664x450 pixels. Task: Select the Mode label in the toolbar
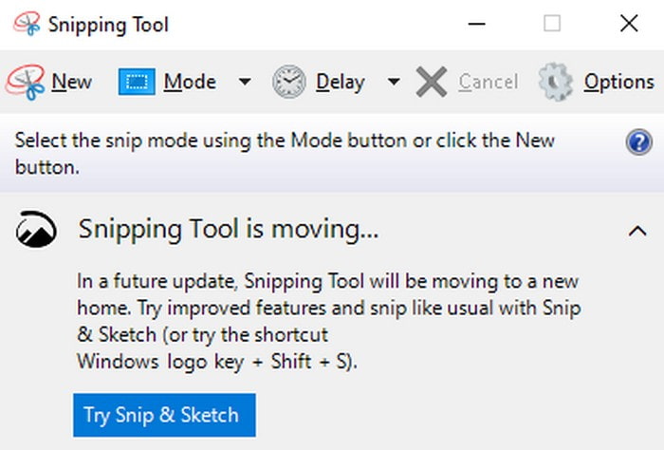tap(190, 82)
